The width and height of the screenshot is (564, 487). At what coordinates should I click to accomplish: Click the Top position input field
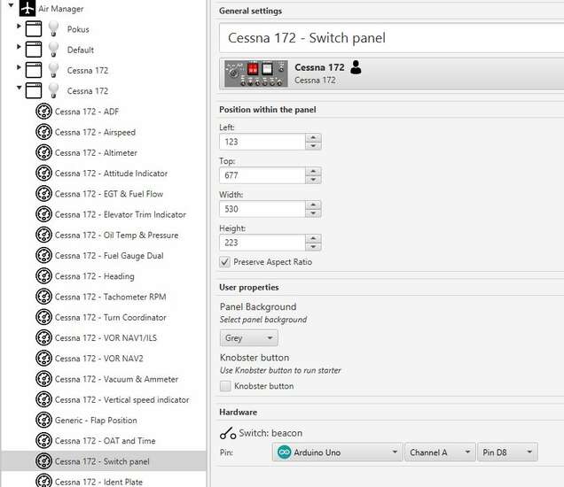pyautogui.click(x=262, y=175)
